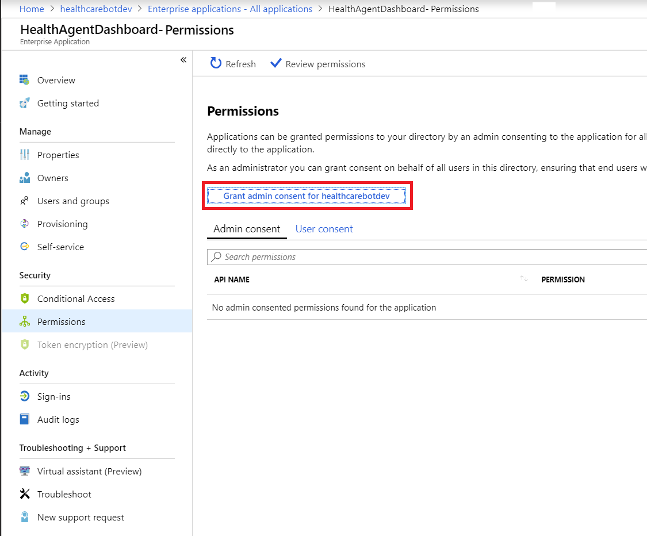The width and height of the screenshot is (647, 536).
Task: Collapse the left navigation pane
Action: 183,59
